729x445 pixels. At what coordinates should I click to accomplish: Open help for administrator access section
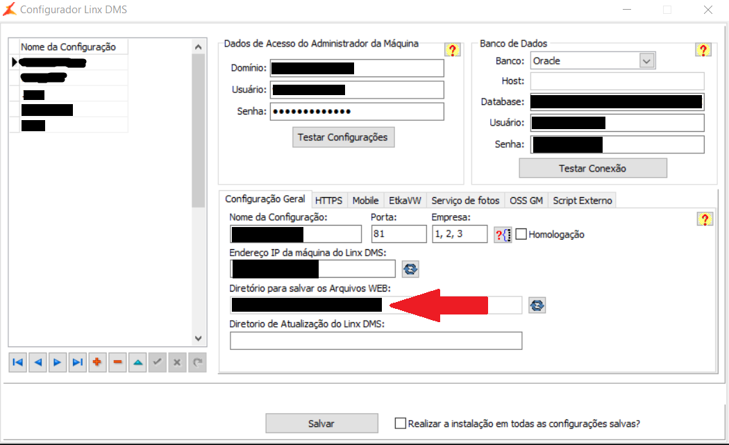coord(453,50)
